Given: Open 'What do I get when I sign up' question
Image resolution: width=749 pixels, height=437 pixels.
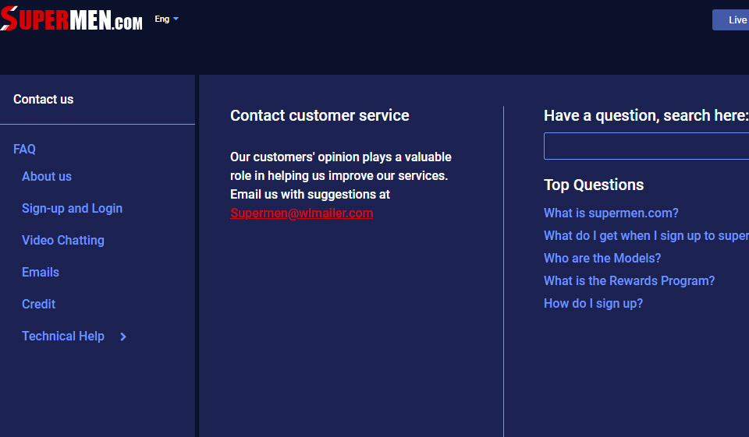Looking at the screenshot, I should (646, 235).
